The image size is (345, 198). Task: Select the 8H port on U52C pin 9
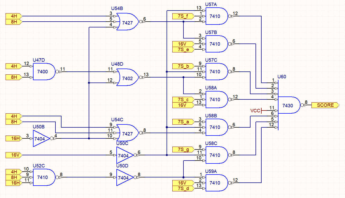point(14,177)
